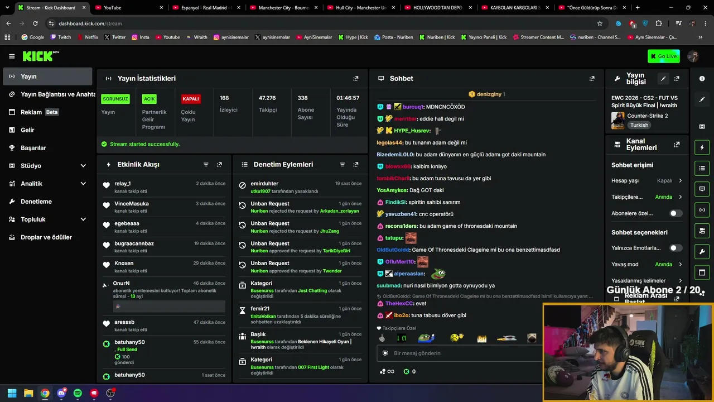The width and height of the screenshot is (714, 402).
Task: Click the Turkish language tag
Action: pos(639,125)
